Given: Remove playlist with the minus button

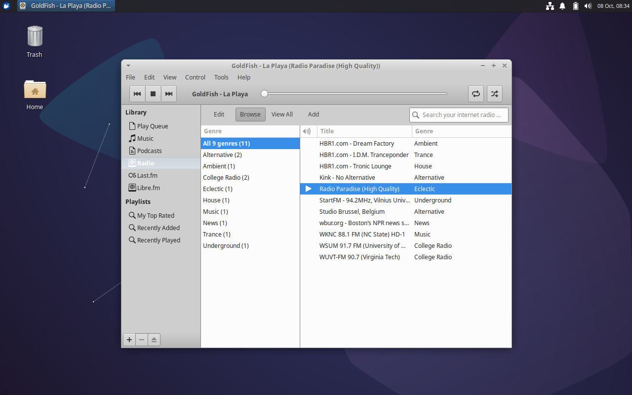Looking at the screenshot, I should point(142,340).
